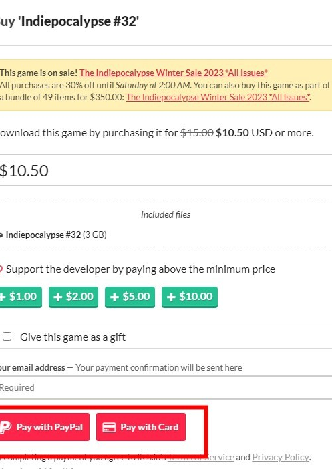Click the plus icon on $10.00 button

click(x=171, y=297)
